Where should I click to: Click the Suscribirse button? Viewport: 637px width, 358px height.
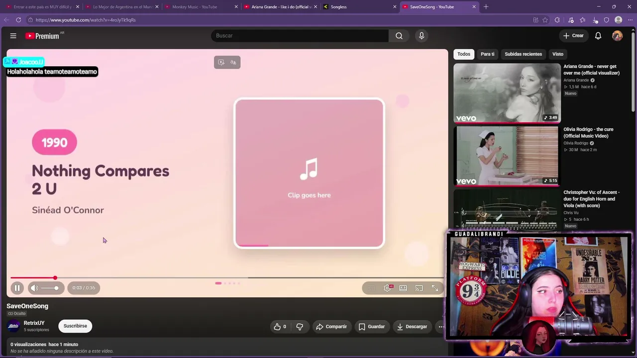(x=75, y=326)
